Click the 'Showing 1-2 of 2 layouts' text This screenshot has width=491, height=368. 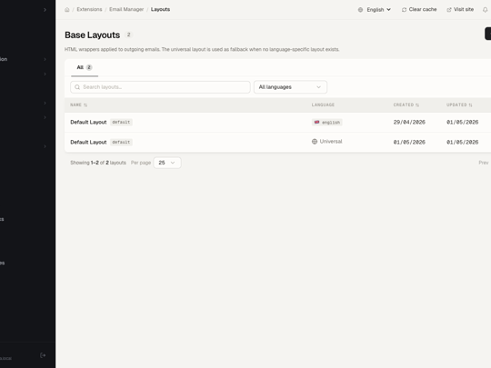98,163
